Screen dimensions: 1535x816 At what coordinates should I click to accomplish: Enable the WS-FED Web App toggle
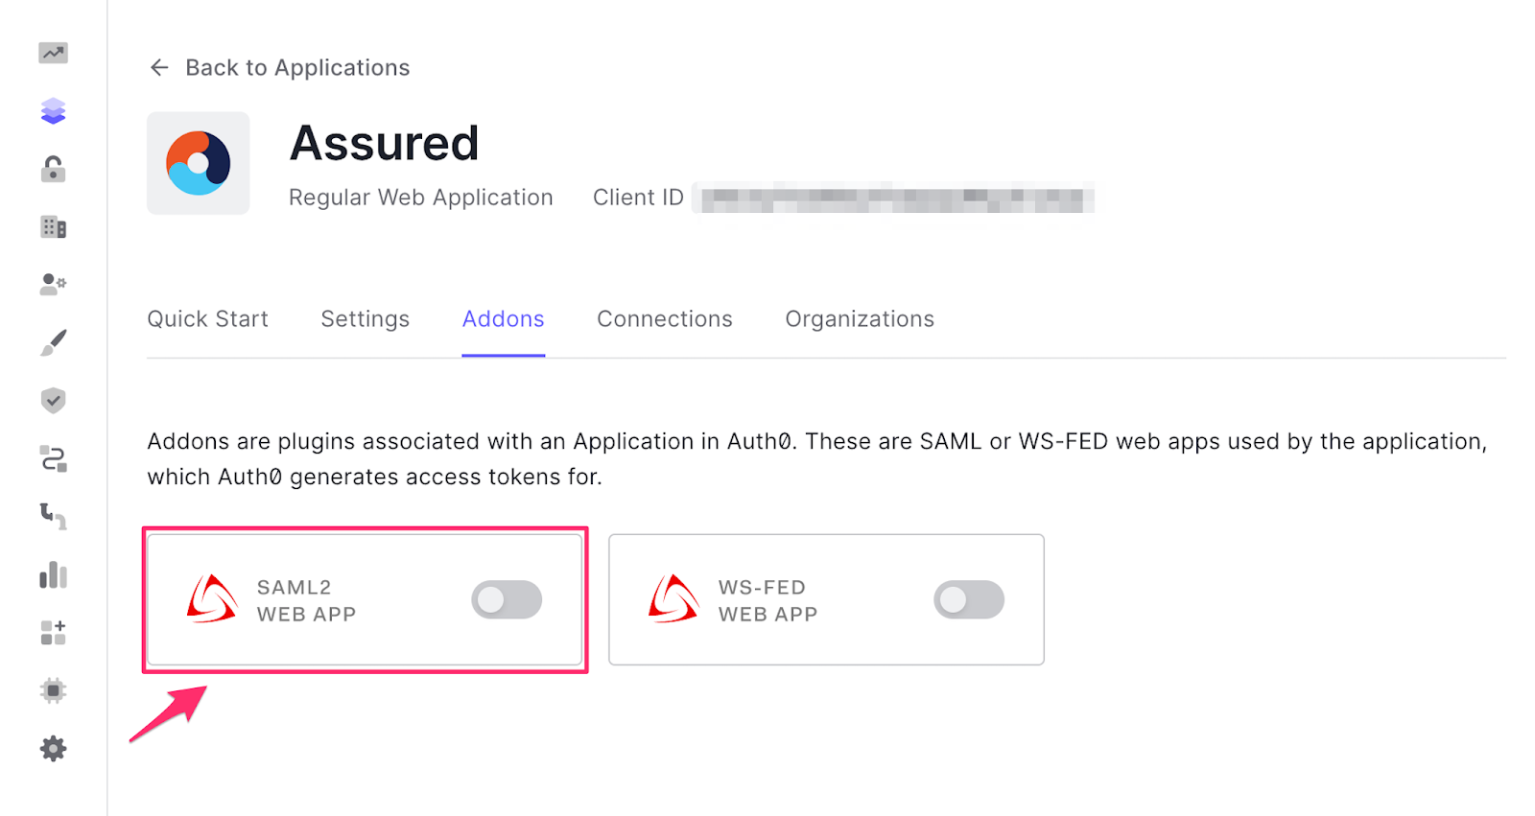969,599
